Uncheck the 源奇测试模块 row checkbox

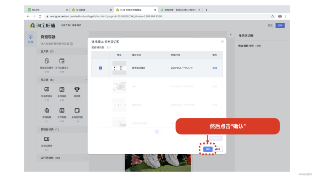pos(100,68)
